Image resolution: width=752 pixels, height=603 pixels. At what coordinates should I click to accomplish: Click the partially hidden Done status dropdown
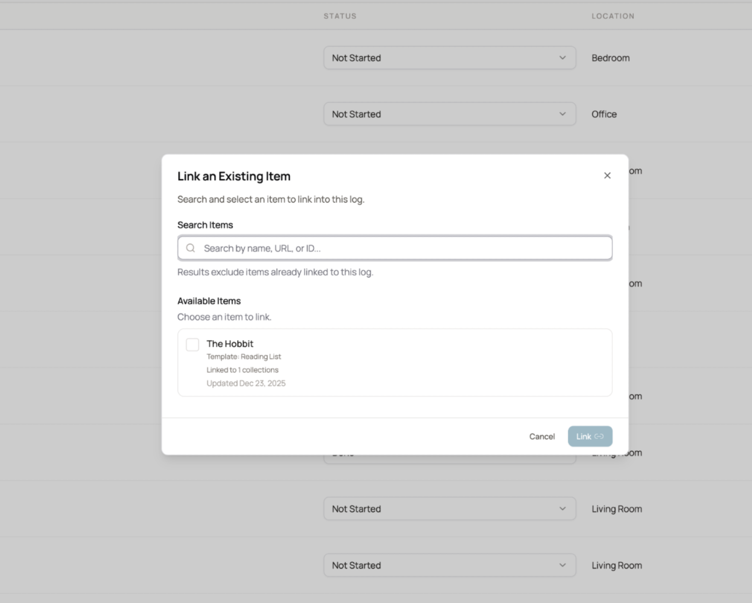coord(449,454)
